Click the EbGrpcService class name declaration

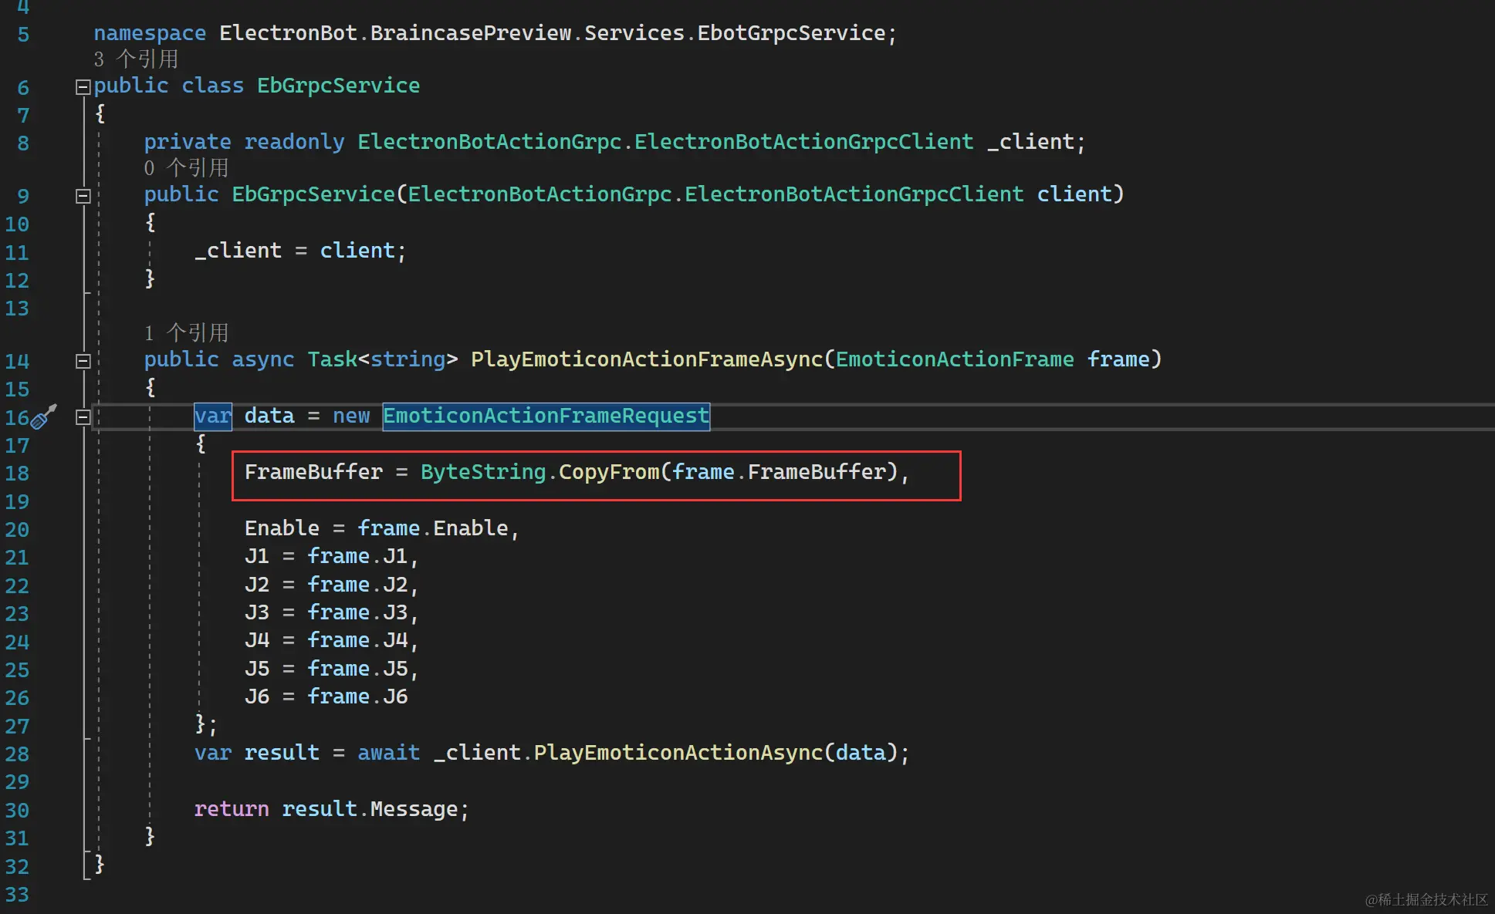(x=338, y=86)
